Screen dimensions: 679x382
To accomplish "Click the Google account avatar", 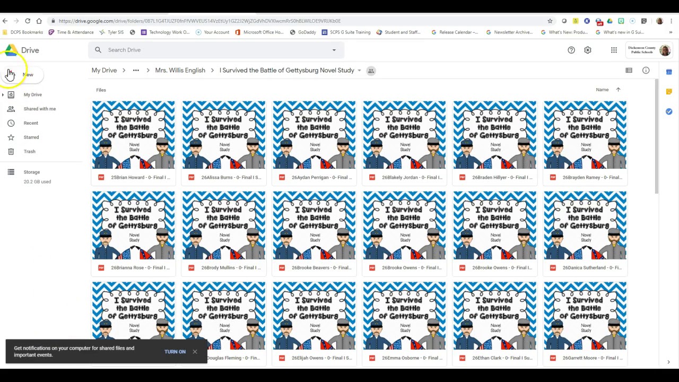I will pos(665,50).
